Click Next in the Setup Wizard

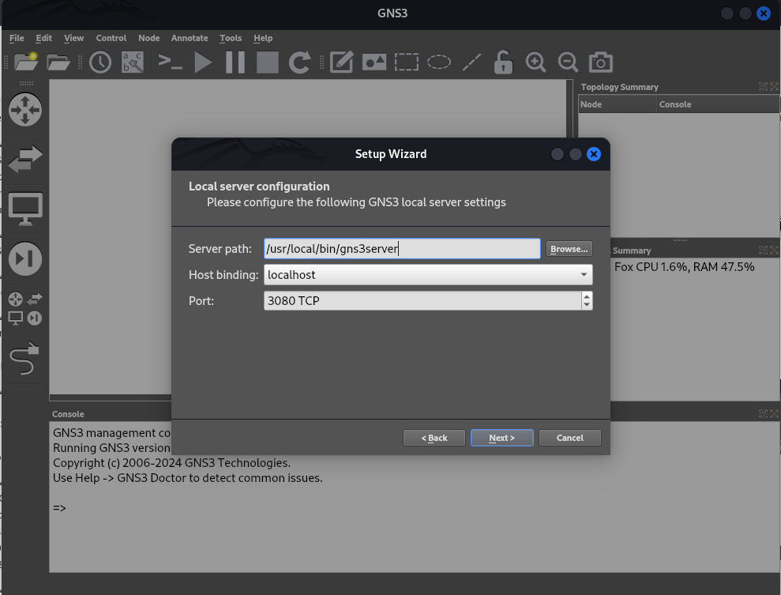502,438
